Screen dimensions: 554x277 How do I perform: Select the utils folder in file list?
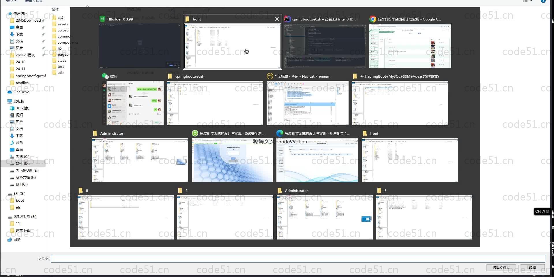[61, 72]
